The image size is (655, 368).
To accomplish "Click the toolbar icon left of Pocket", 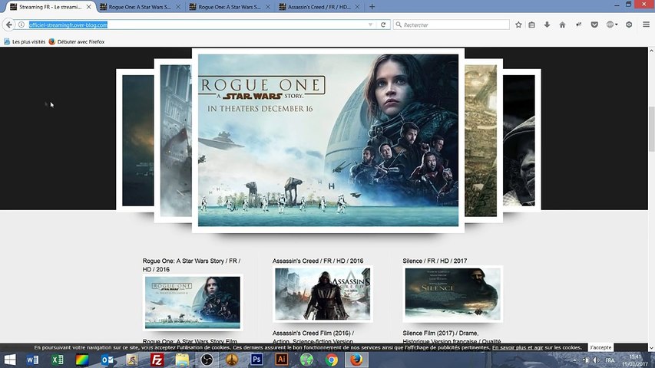I will [x=578, y=25].
